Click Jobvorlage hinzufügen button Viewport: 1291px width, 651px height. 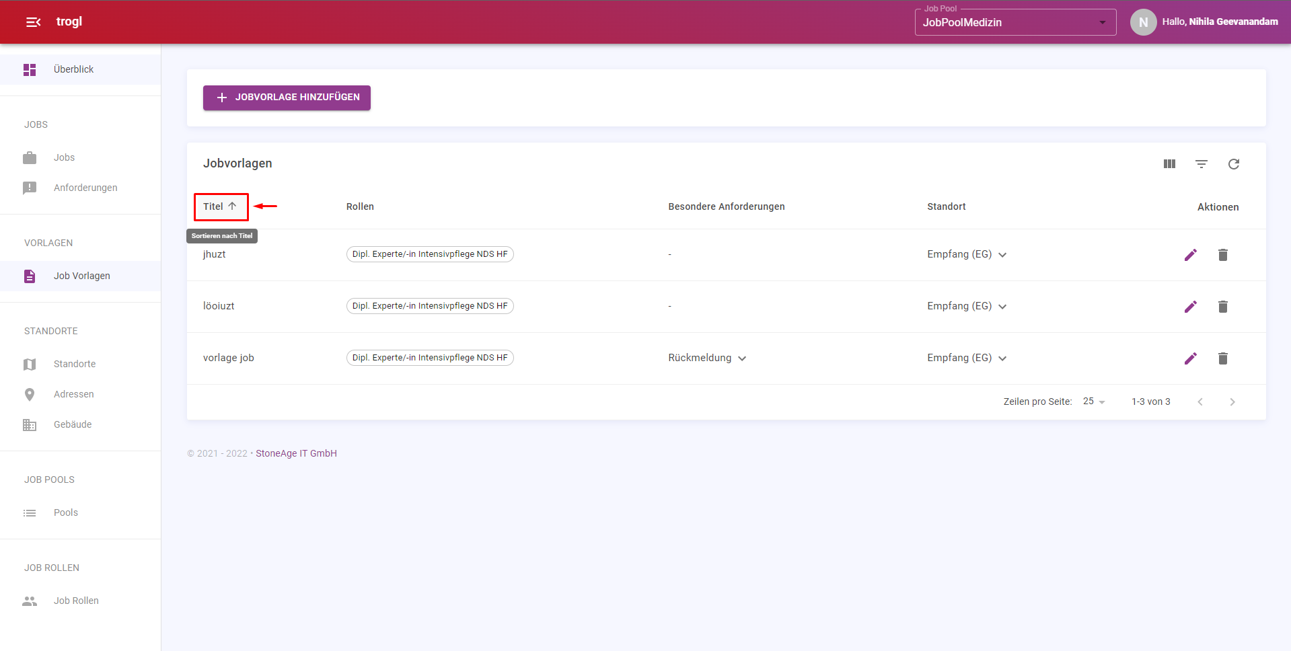coord(287,98)
